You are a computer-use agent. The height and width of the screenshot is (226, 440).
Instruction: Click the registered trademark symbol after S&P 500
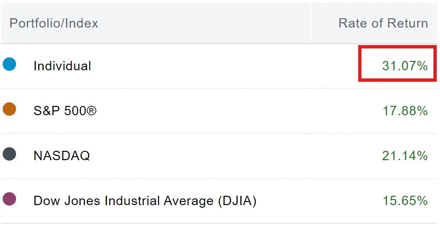pyautogui.click(x=91, y=109)
